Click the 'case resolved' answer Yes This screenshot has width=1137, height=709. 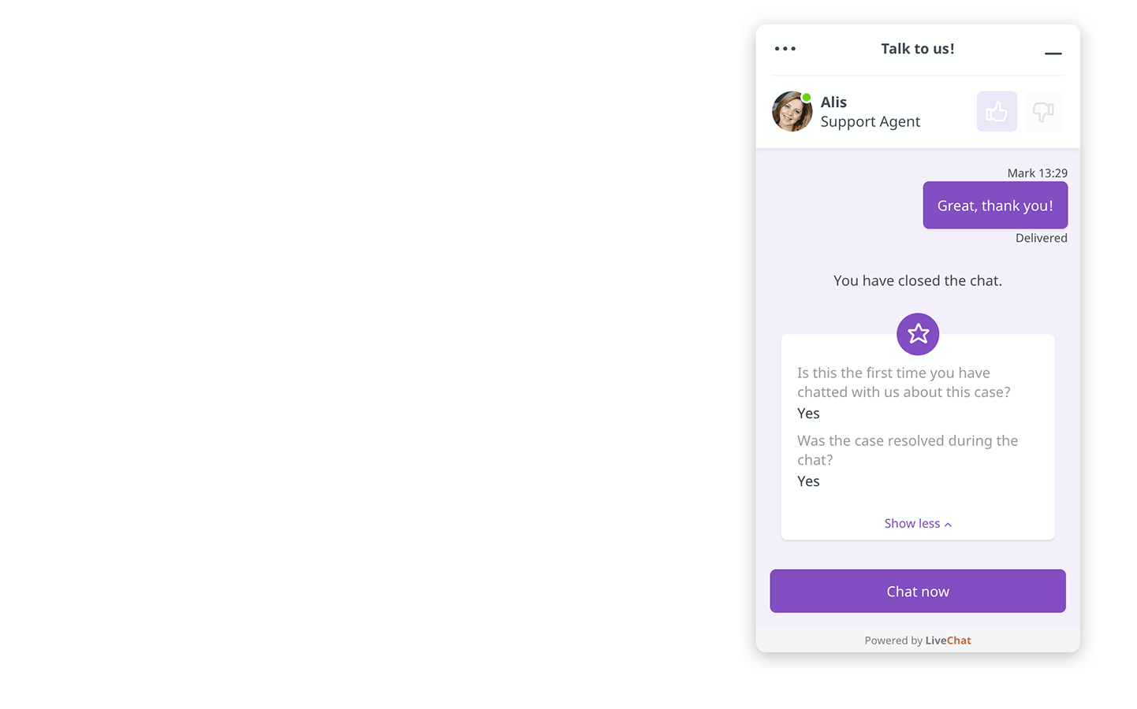(808, 481)
